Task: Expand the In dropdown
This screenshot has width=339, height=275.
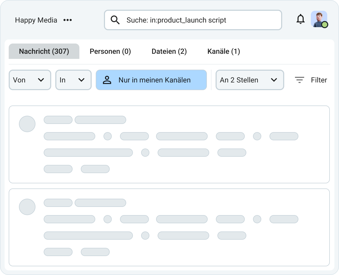Action: point(73,80)
